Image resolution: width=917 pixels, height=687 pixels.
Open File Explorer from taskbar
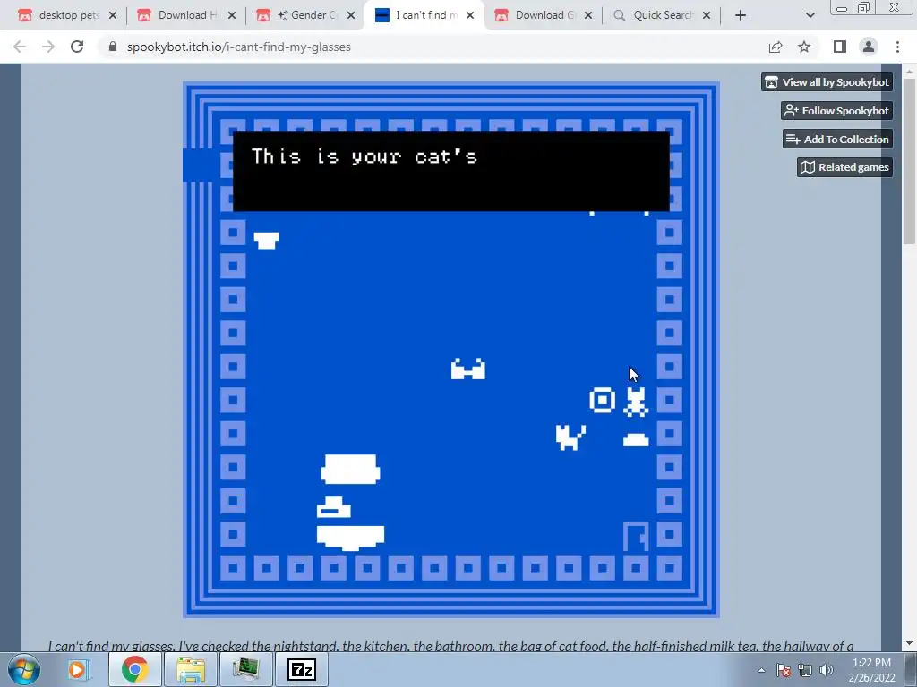click(191, 669)
